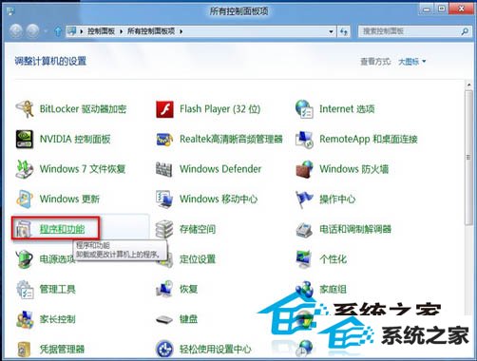Open Windows Defender wall icon
This screenshot has width=477, height=361.
164,169
